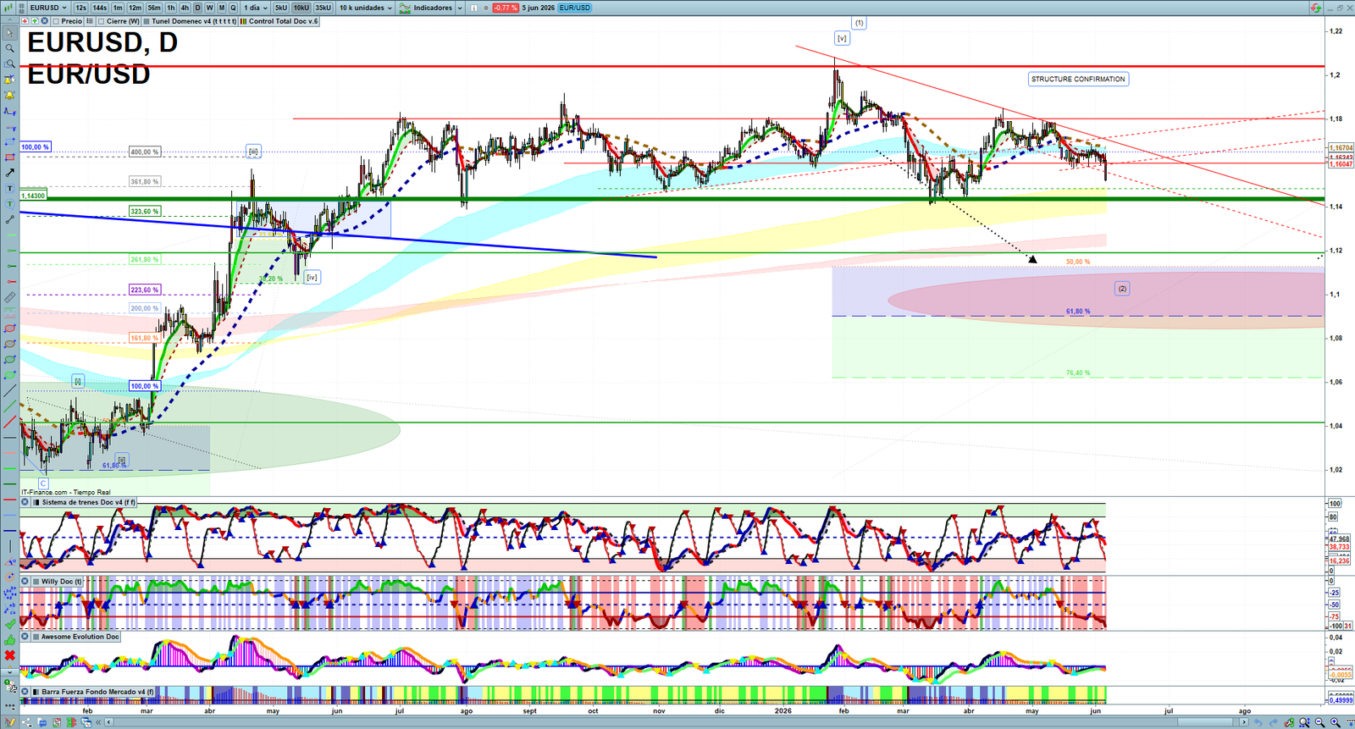Click the green thumbs-up icon
The width and height of the screenshot is (1355, 729).
9,640
